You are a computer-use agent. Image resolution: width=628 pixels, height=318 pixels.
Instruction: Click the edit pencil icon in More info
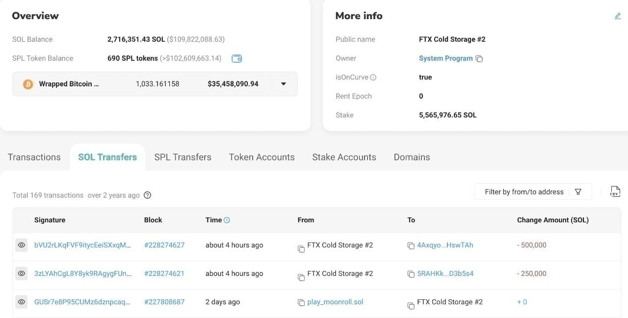(x=618, y=16)
